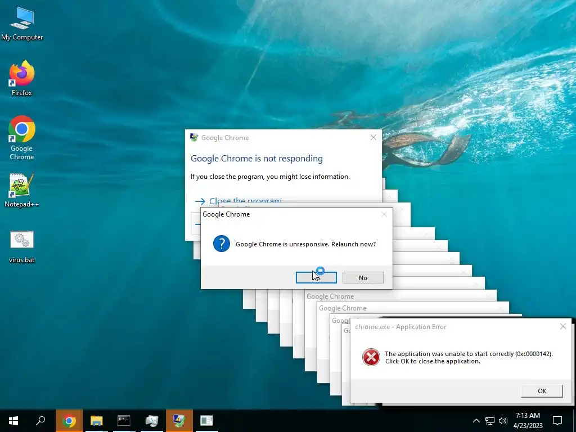The image size is (576, 432).
Task: Click 'Google Chrome is unresponsive. Relaunch now?' text
Action: point(305,244)
